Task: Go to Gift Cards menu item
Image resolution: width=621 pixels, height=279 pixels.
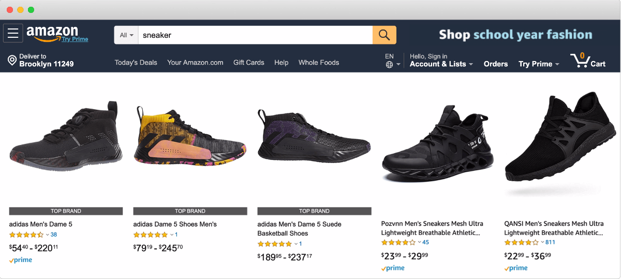Action: point(248,63)
